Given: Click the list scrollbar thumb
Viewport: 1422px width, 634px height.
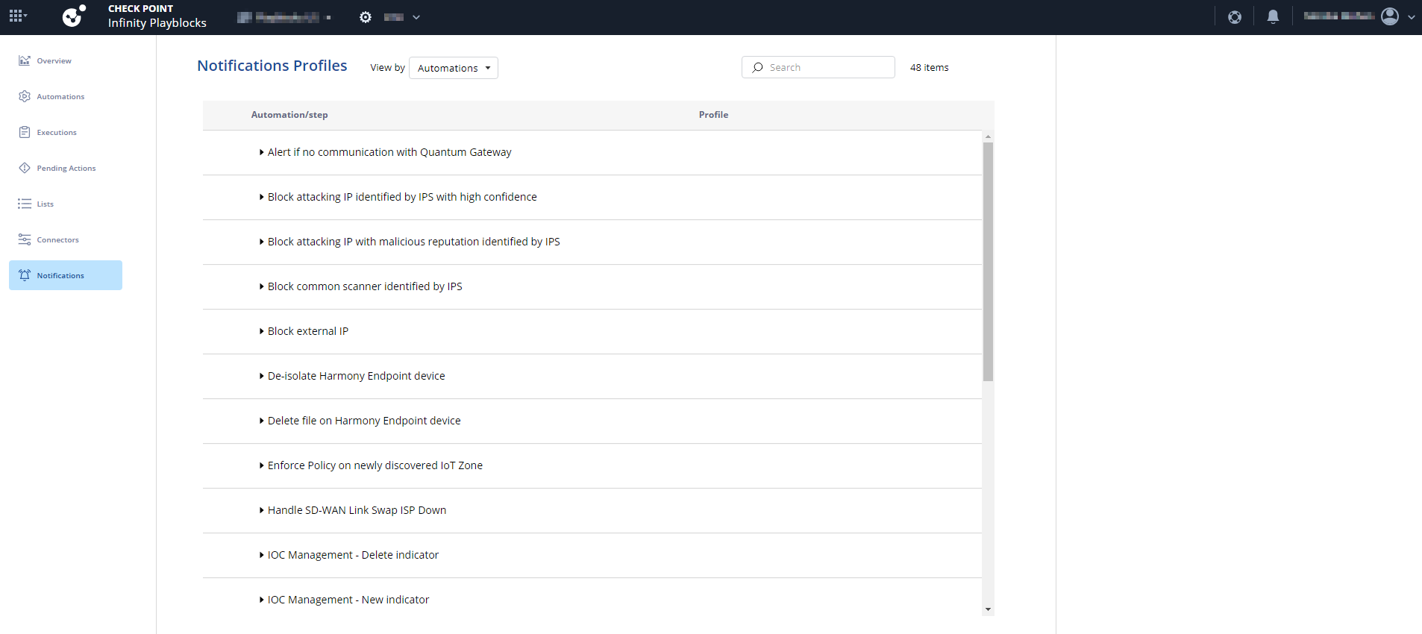Looking at the screenshot, I should click(988, 262).
